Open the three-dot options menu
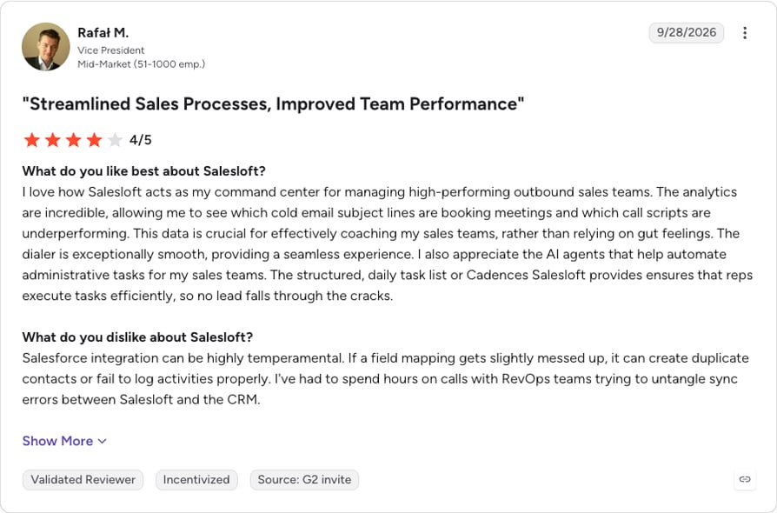This screenshot has width=777, height=513. tap(744, 33)
